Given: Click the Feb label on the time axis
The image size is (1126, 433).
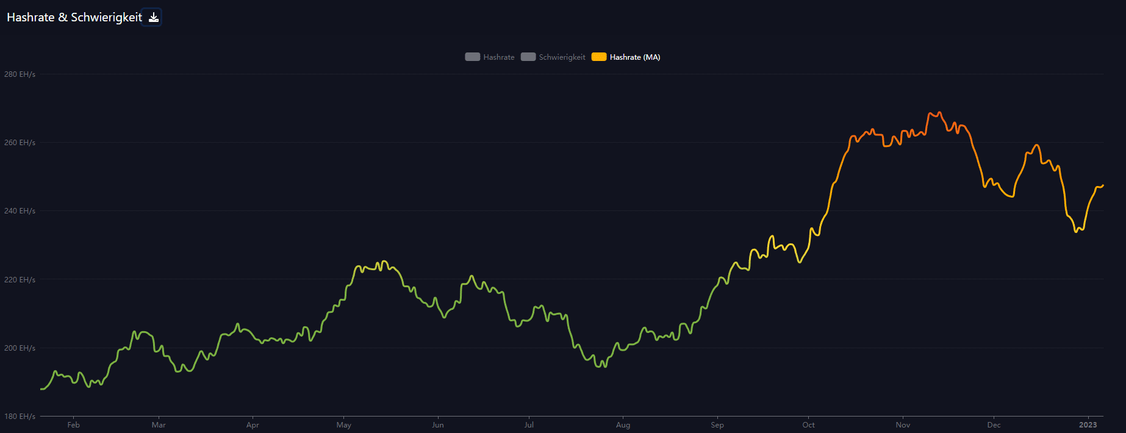Looking at the screenshot, I should [73, 425].
